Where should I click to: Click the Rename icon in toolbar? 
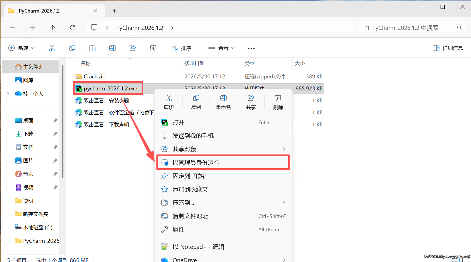tap(113, 48)
